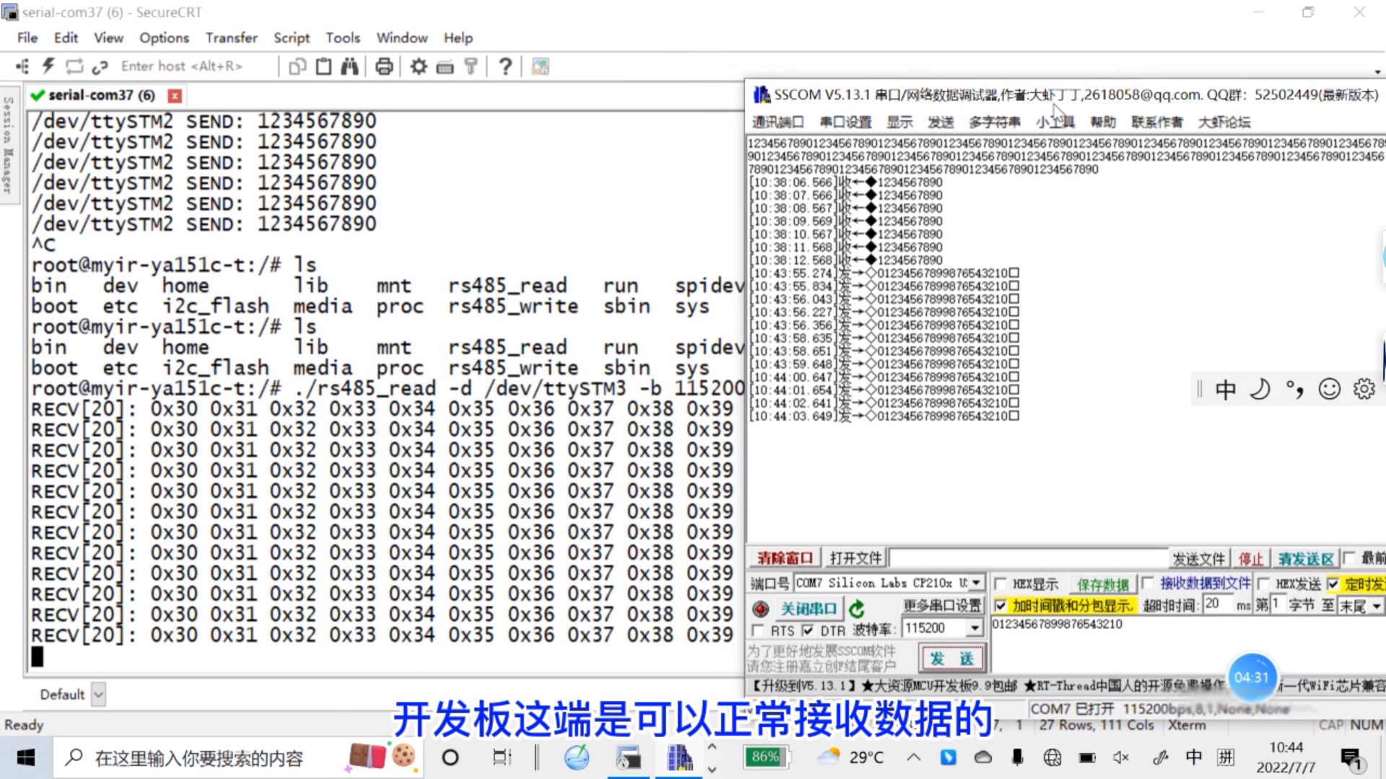Click 保存数据 save data button
The image size is (1386, 779).
pos(1102,584)
